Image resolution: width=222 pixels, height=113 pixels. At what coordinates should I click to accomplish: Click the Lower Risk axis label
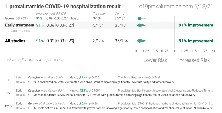pyautogui.click(x=155, y=60)
